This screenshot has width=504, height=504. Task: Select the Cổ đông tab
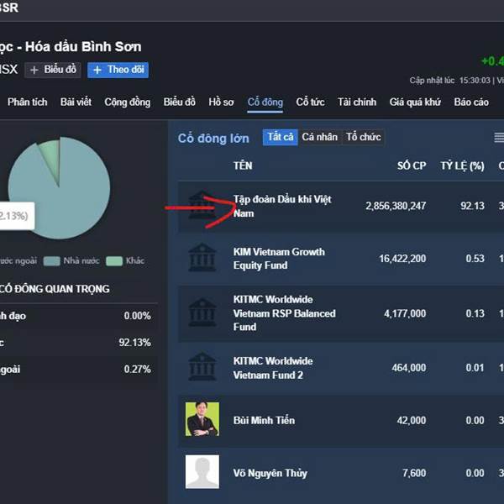click(x=265, y=102)
